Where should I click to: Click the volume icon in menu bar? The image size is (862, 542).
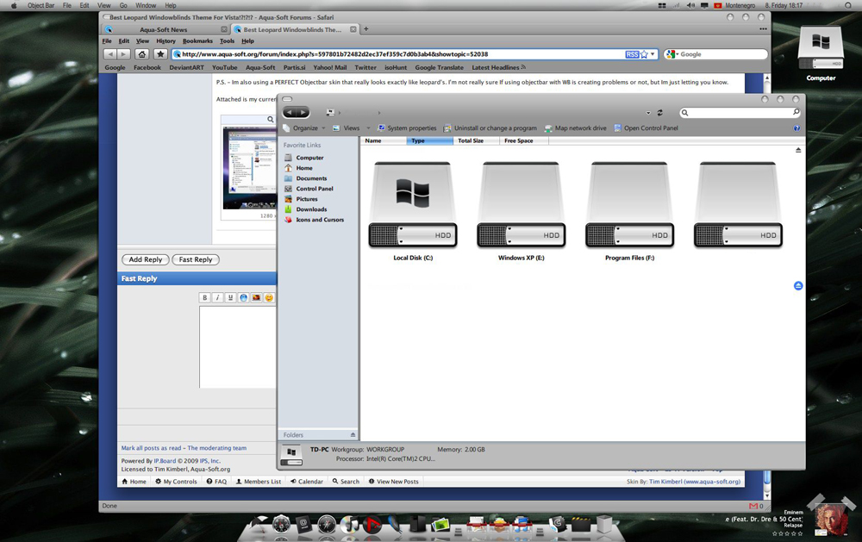pos(690,5)
